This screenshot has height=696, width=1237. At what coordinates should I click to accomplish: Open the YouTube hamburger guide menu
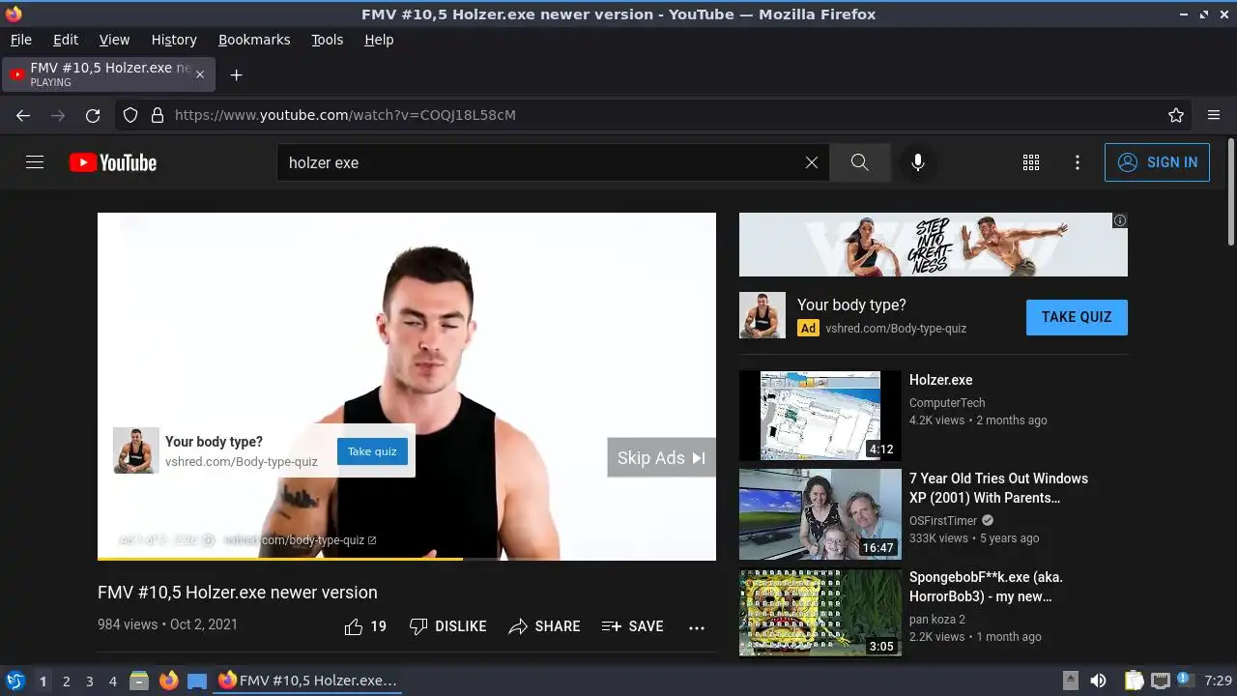[35, 162]
